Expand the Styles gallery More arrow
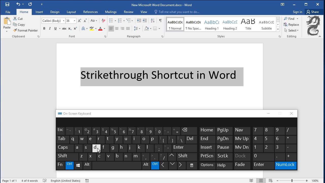The height and width of the screenshot is (183, 325). (x=278, y=29)
